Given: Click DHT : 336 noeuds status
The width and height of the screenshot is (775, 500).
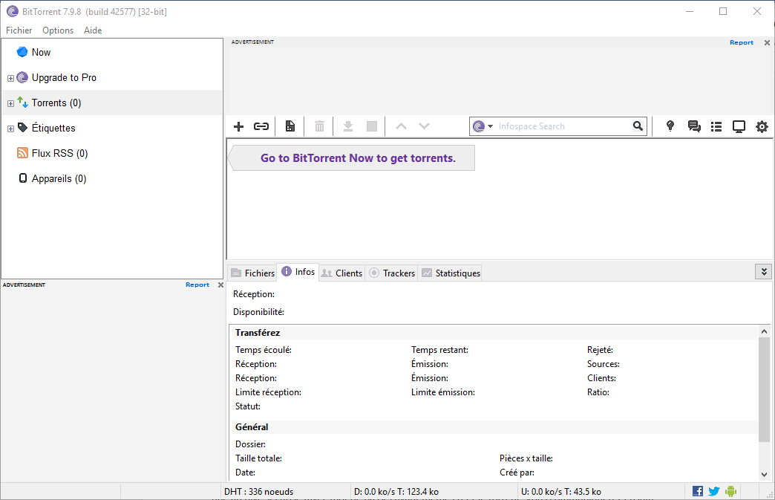Looking at the screenshot, I should (258, 492).
